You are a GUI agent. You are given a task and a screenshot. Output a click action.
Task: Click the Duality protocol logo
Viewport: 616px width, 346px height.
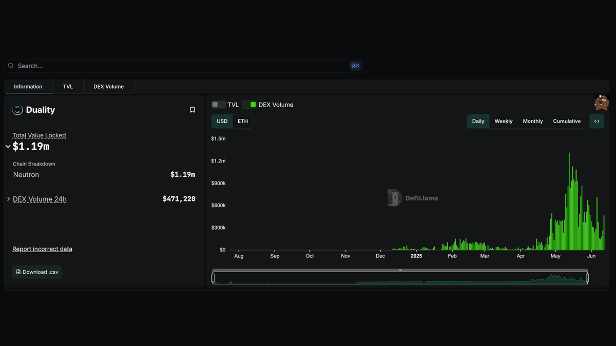(17, 110)
